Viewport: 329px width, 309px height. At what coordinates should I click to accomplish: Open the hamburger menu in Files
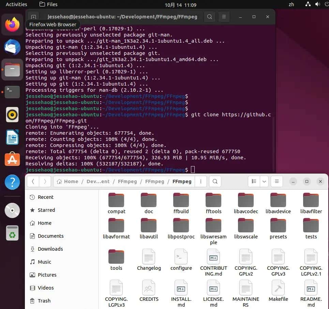pyautogui.click(x=276, y=181)
